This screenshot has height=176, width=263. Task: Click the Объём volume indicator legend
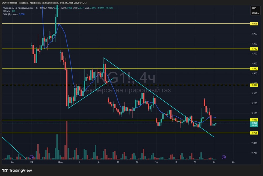point(7,11)
